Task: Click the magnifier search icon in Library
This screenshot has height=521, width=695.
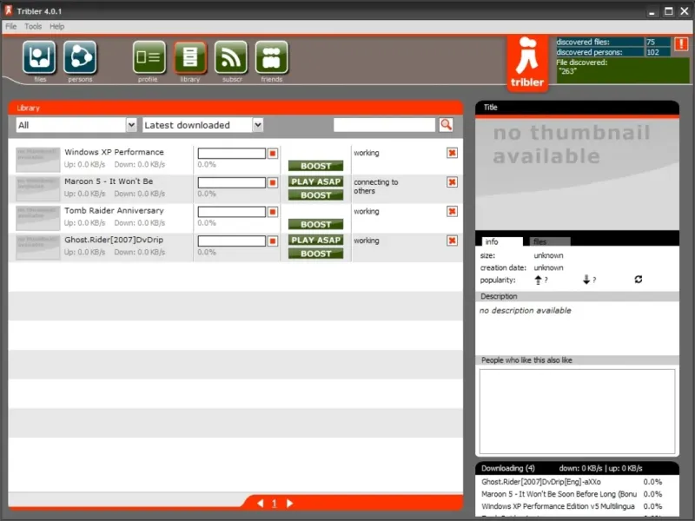Action: (x=447, y=125)
